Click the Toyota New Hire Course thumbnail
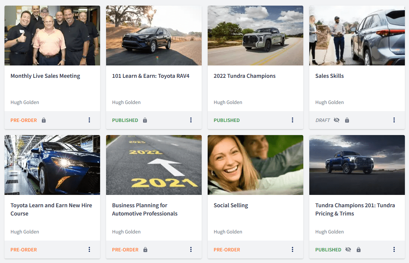The width and height of the screenshot is (409, 263). click(x=52, y=165)
